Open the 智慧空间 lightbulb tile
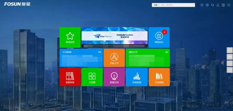Screen dimensions: 233x111 (x=114, y=77)
